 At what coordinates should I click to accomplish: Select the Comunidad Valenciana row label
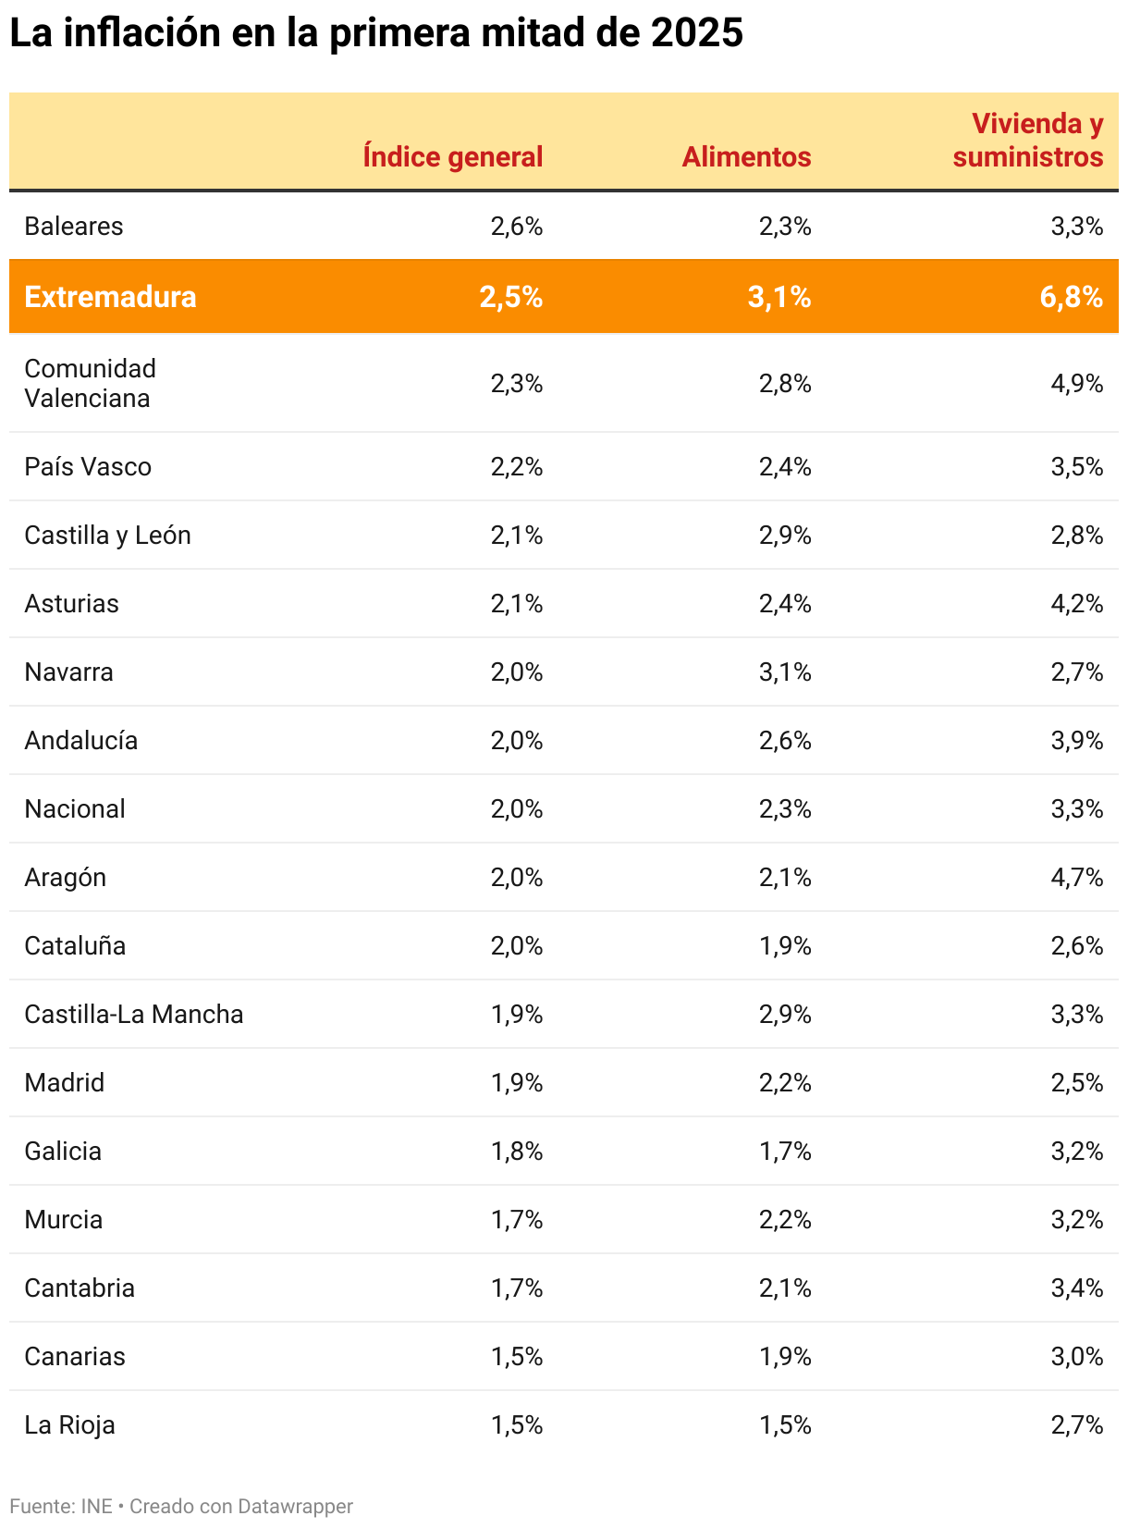click(x=91, y=383)
